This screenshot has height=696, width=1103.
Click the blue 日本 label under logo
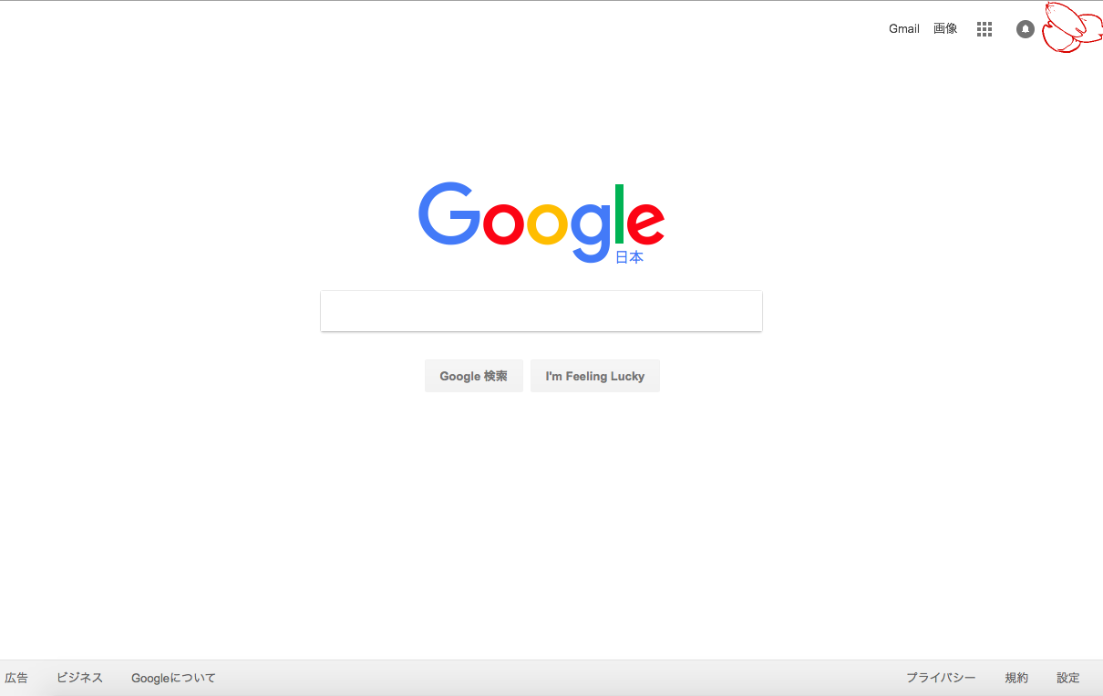[x=630, y=257]
